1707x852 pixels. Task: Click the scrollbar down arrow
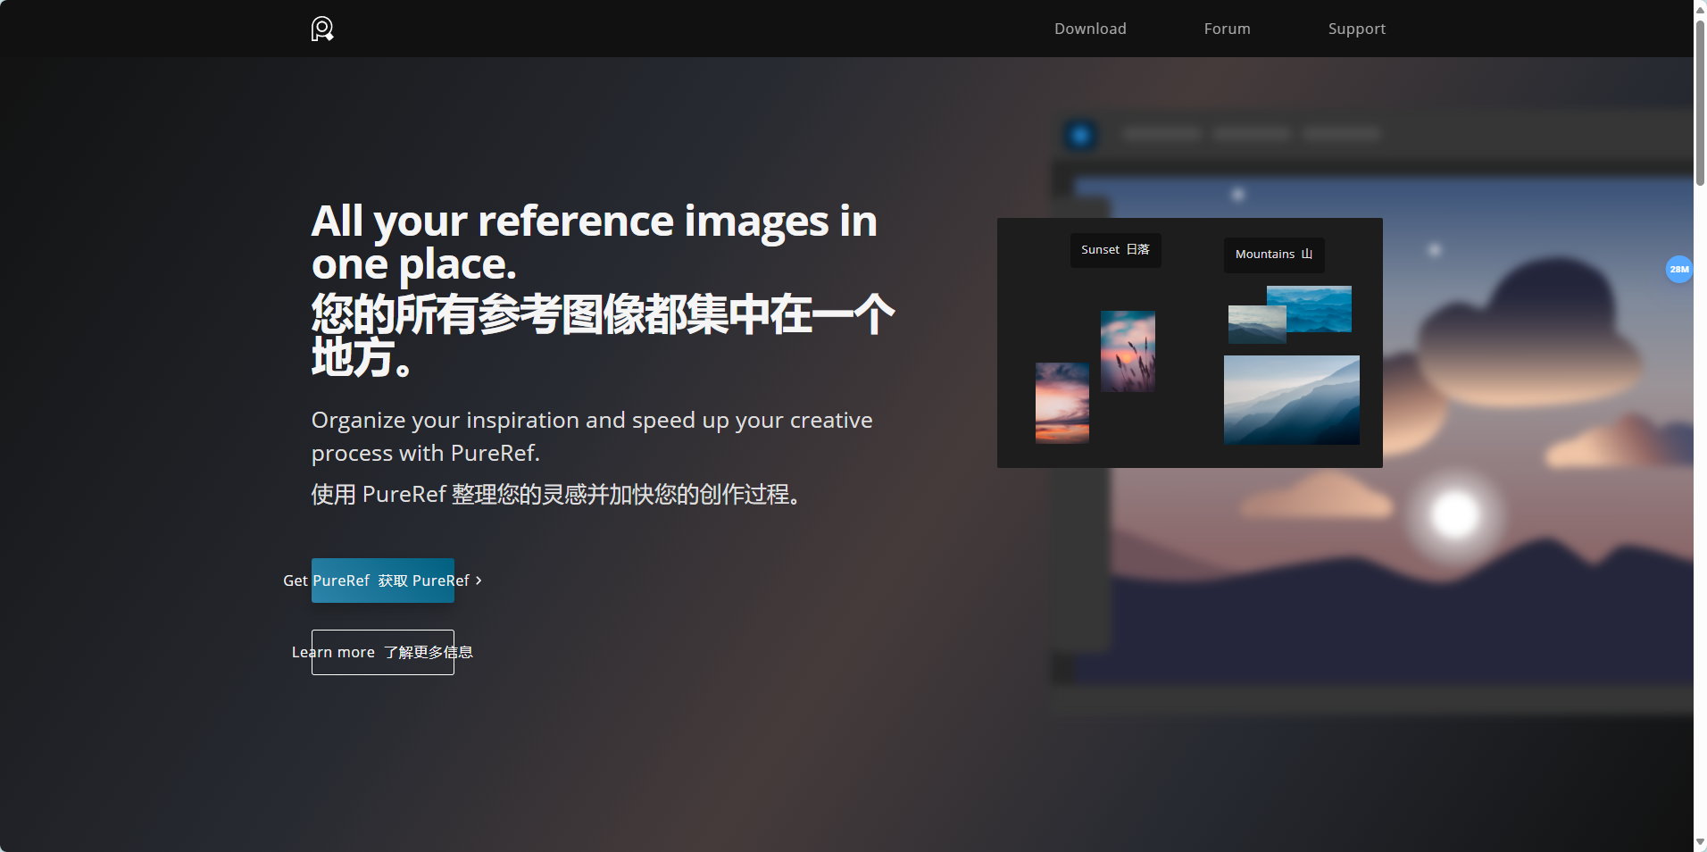1700,842
